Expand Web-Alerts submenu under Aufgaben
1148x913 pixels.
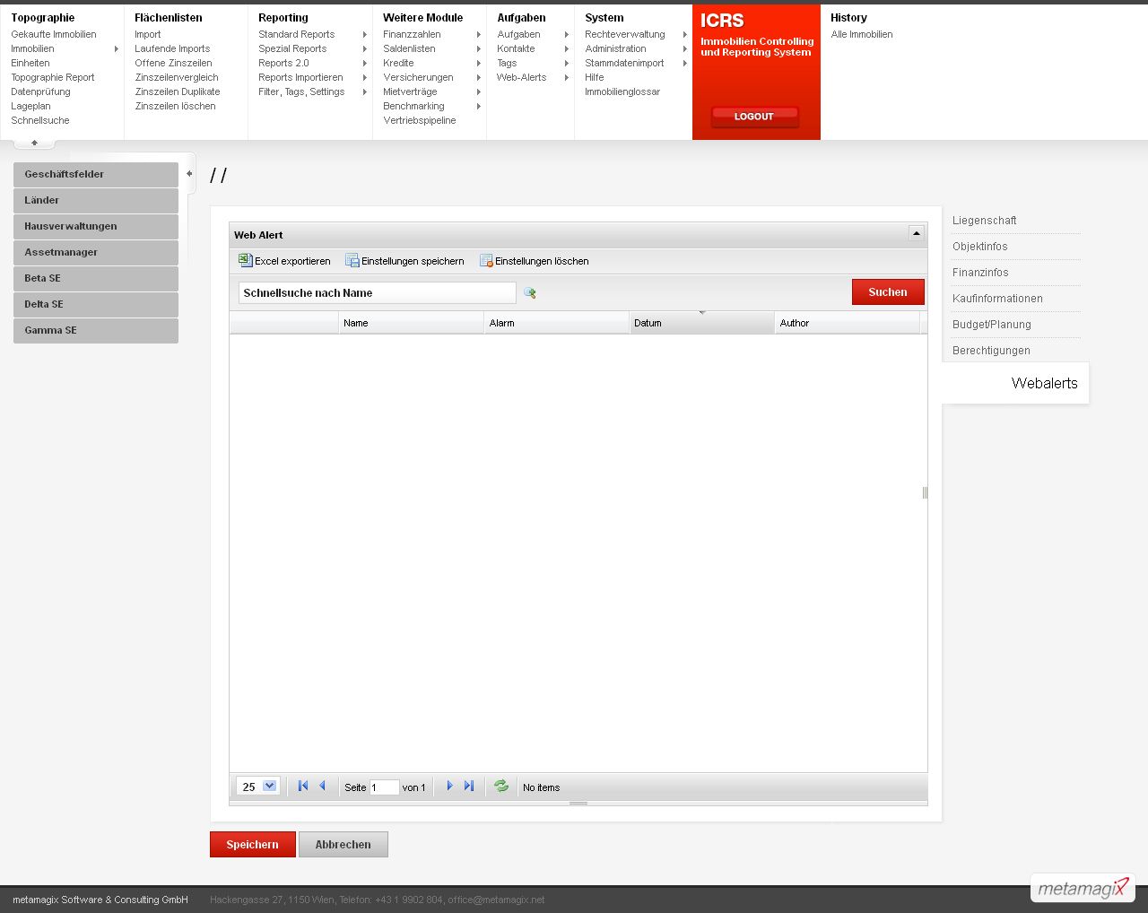click(x=567, y=77)
